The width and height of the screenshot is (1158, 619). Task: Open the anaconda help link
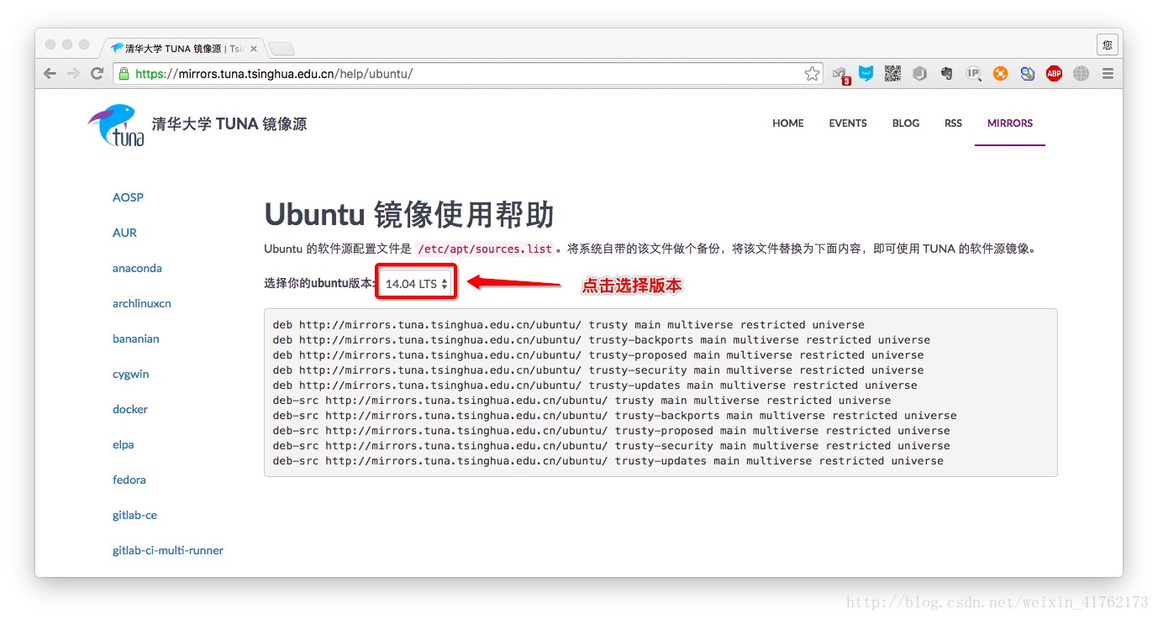coord(137,268)
